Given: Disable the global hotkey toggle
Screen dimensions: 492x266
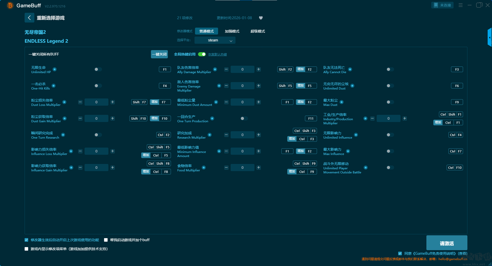Looking at the screenshot, I should pyautogui.click(x=202, y=54).
